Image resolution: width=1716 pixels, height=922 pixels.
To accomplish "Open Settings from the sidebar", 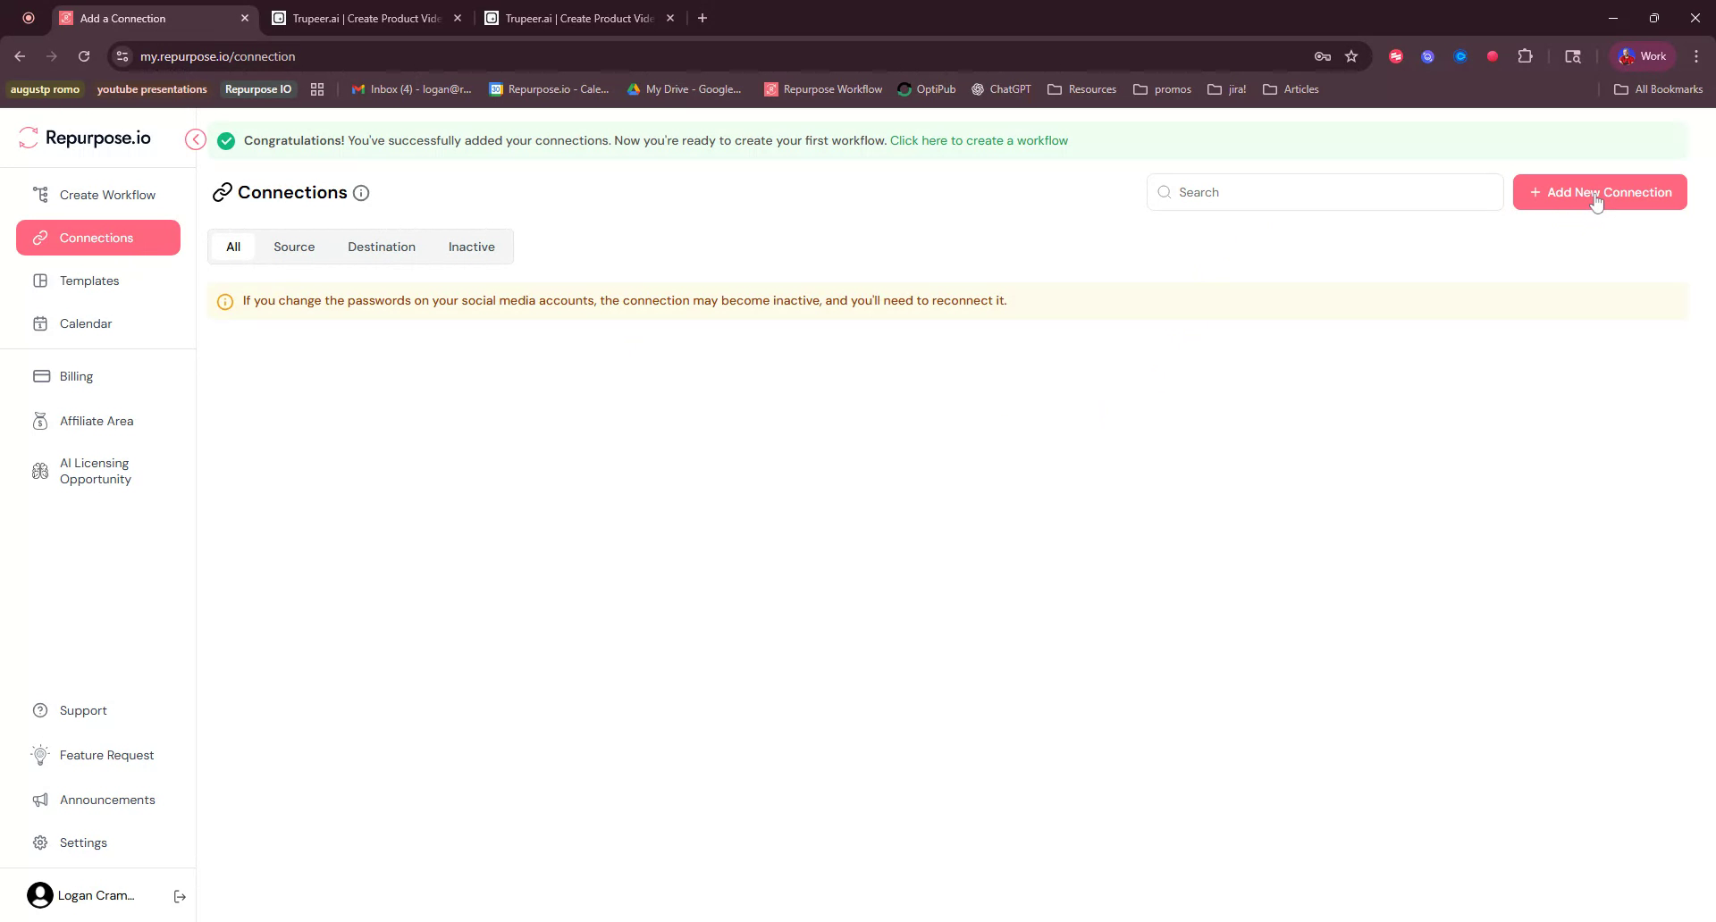I will click(83, 842).
